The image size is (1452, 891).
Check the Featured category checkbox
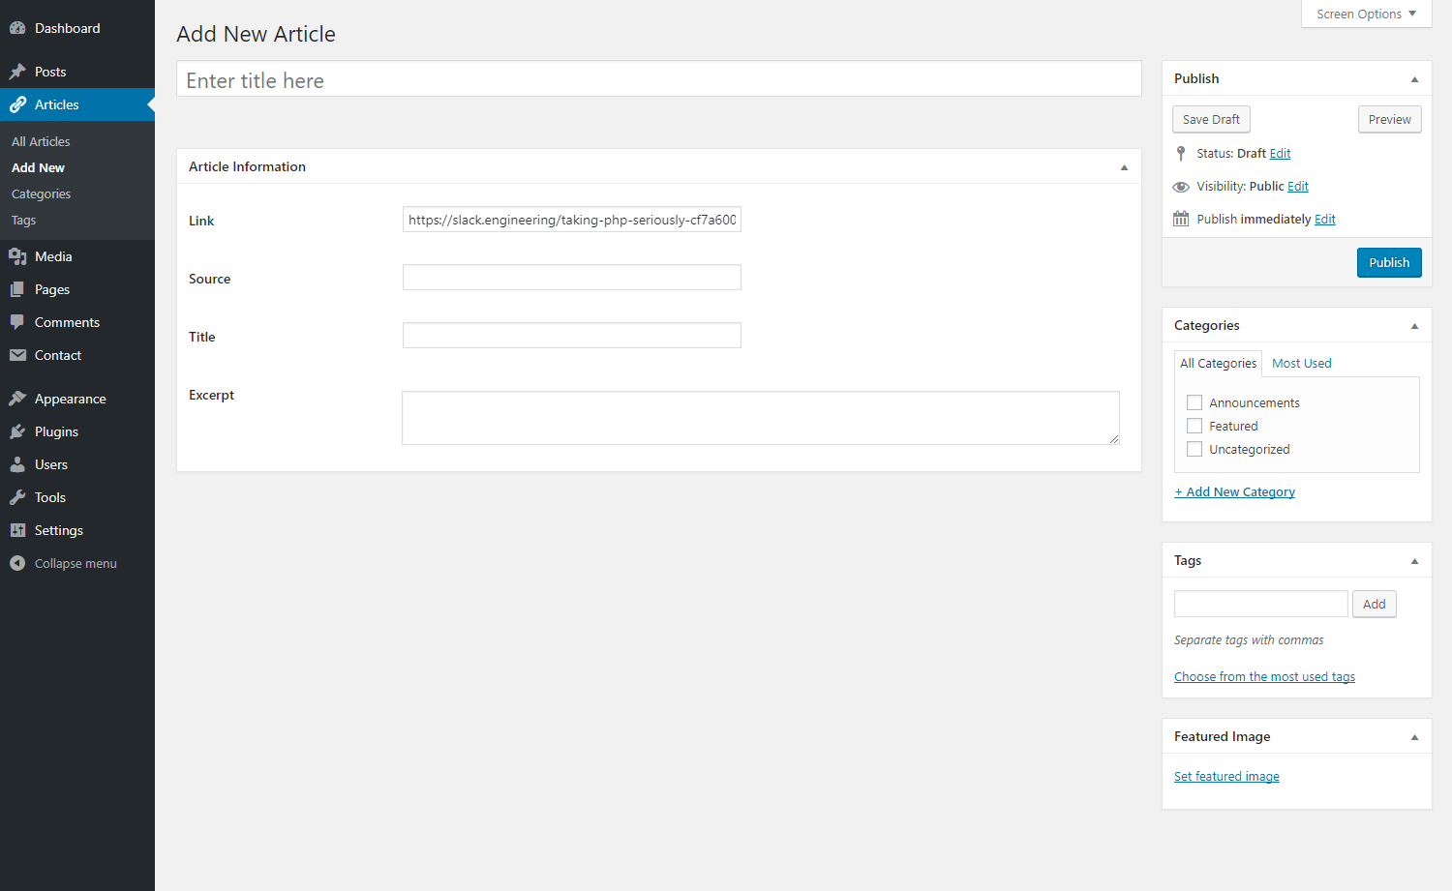pos(1195,426)
